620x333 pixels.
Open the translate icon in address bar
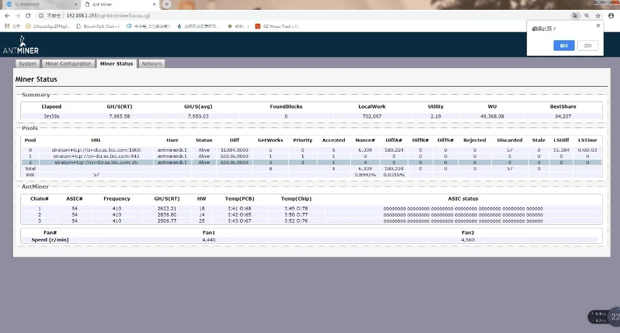point(575,15)
